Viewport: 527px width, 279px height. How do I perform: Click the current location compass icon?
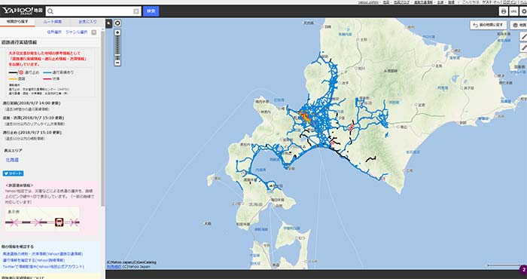point(117,23)
